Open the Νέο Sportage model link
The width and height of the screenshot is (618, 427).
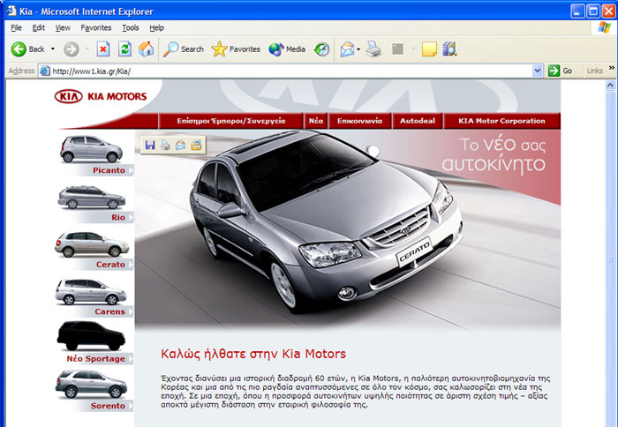95,359
